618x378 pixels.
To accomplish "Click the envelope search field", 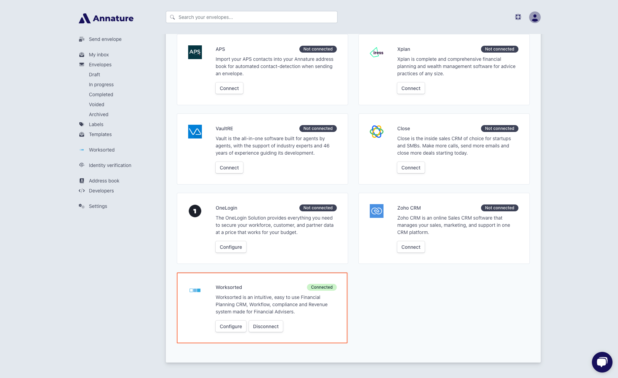I will (x=251, y=17).
